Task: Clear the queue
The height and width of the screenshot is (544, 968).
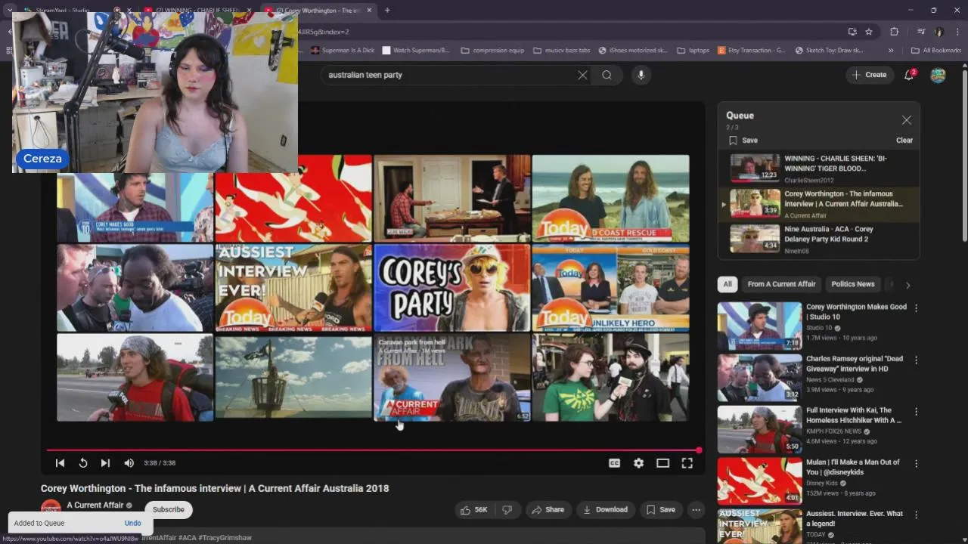Action: pyautogui.click(x=904, y=140)
